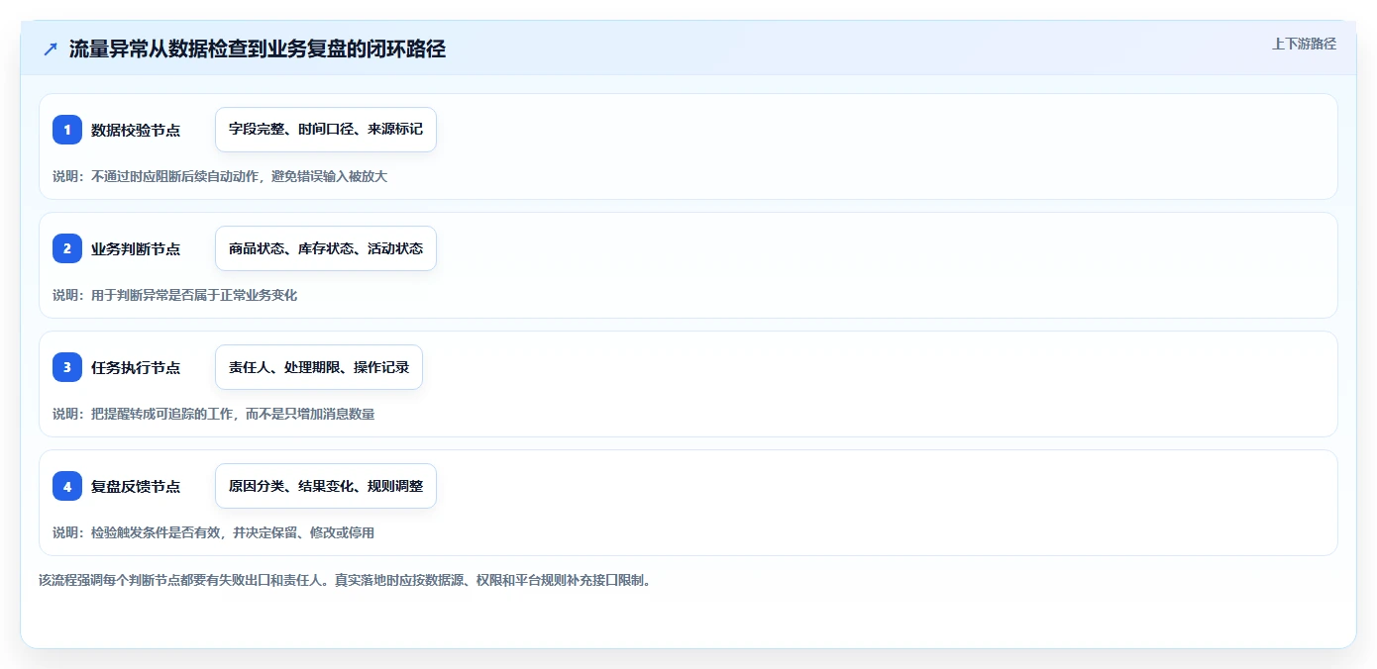Image resolution: width=1377 pixels, height=669 pixels.
Task: Click the 上下游路径 label in header
Action: point(1304,44)
